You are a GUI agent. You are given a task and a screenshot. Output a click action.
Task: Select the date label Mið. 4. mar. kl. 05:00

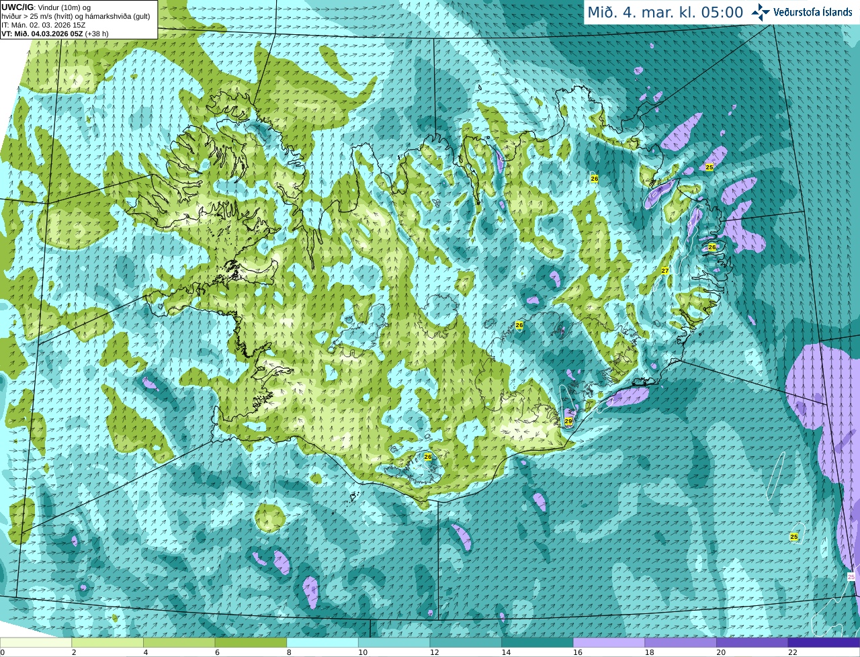pos(665,12)
